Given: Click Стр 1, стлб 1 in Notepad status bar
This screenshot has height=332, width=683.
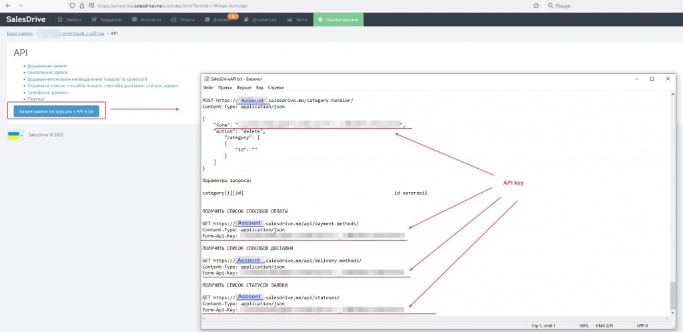Looking at the screenshot, I should click(544, 325).
